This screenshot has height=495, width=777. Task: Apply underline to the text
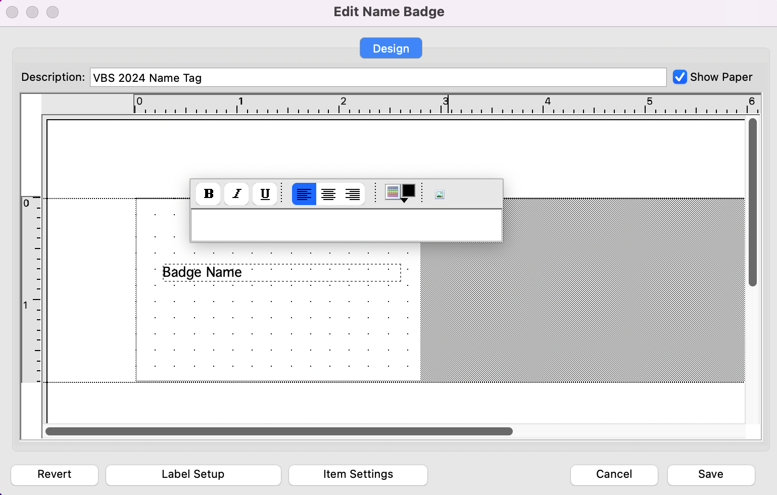265,194
